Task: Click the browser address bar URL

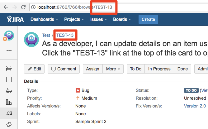Action: pos(75,7)
